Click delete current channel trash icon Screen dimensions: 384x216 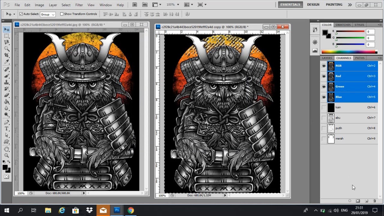(x=374, y=201)
